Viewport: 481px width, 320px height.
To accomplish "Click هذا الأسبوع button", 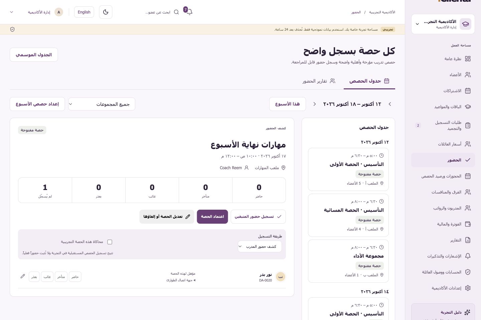I will point(288,104).
